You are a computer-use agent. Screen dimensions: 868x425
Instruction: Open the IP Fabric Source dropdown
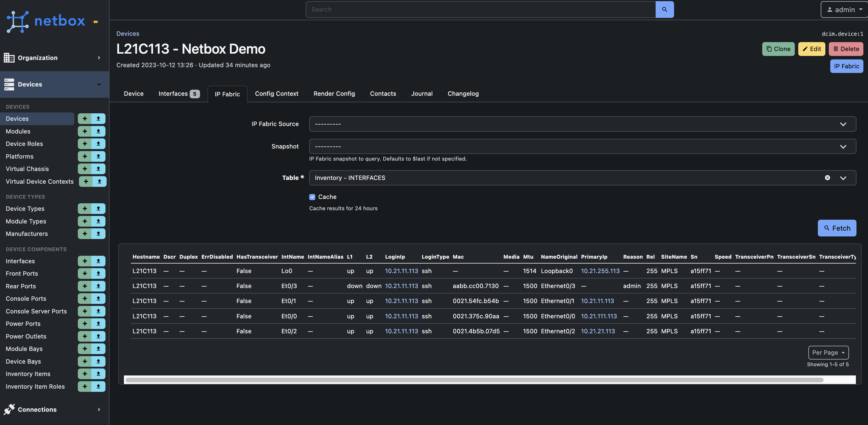tap(582, 124)
